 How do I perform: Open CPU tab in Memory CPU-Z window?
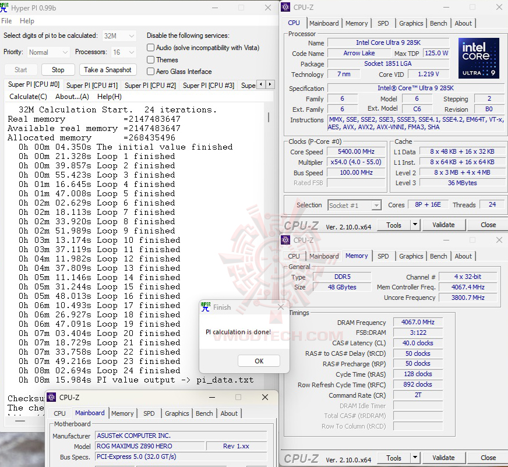click(x=294, y=256)
